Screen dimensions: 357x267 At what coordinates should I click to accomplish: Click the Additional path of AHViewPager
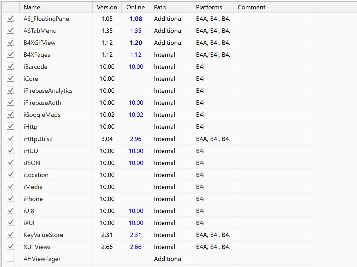[x=168, y=259]
